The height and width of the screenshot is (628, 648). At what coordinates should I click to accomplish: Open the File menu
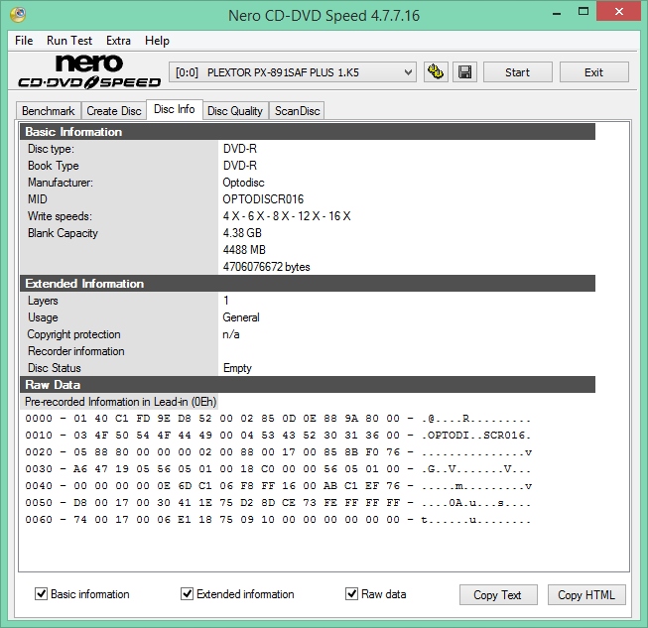click(x=24, y=41)
